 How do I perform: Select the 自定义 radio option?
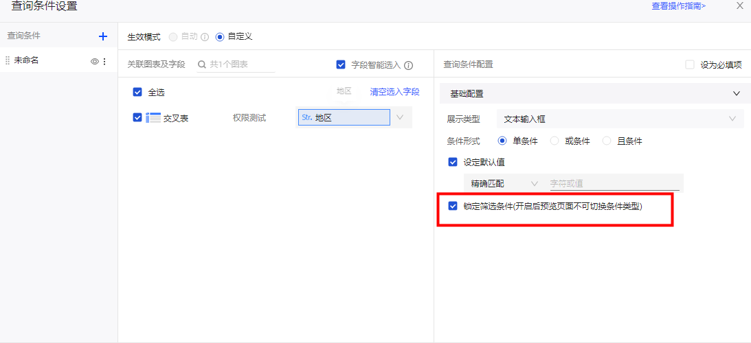(220, 37)
